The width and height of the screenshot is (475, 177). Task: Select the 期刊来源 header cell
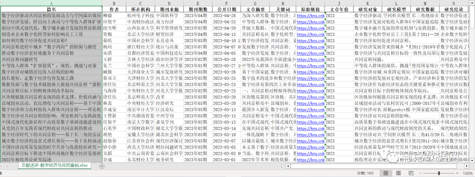169,9
